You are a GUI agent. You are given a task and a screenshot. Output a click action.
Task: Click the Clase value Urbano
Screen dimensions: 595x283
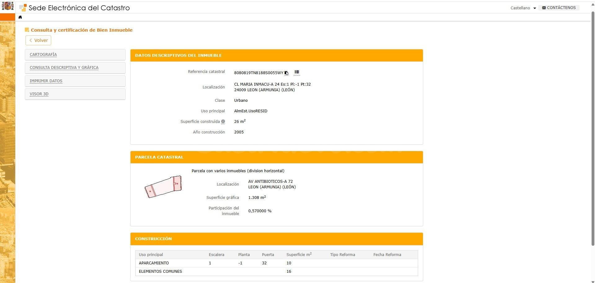(x=241, y=101)
